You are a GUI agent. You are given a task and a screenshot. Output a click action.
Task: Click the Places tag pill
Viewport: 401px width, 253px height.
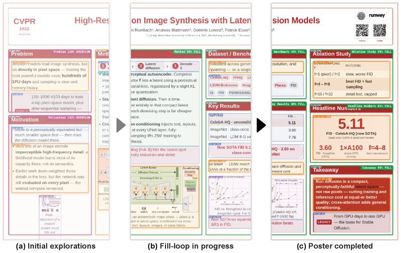coord(280,85)
